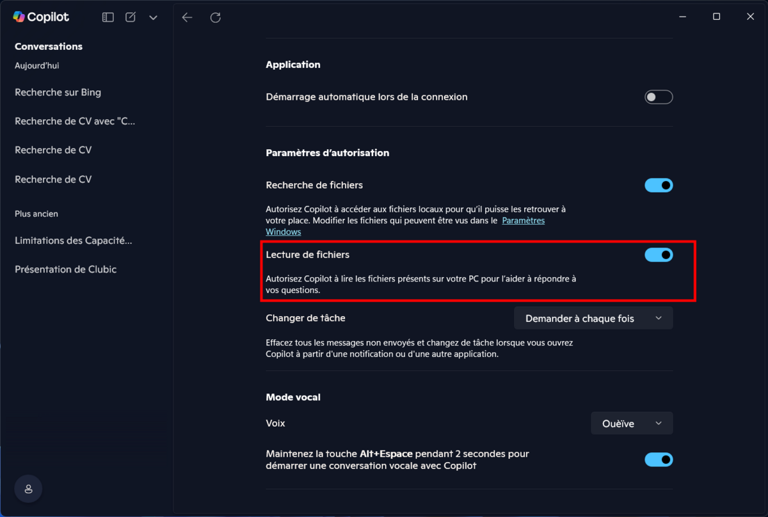Click the Plus ancien section label
The width and height of the screenshot is (768, 517).
coord(36,214)
